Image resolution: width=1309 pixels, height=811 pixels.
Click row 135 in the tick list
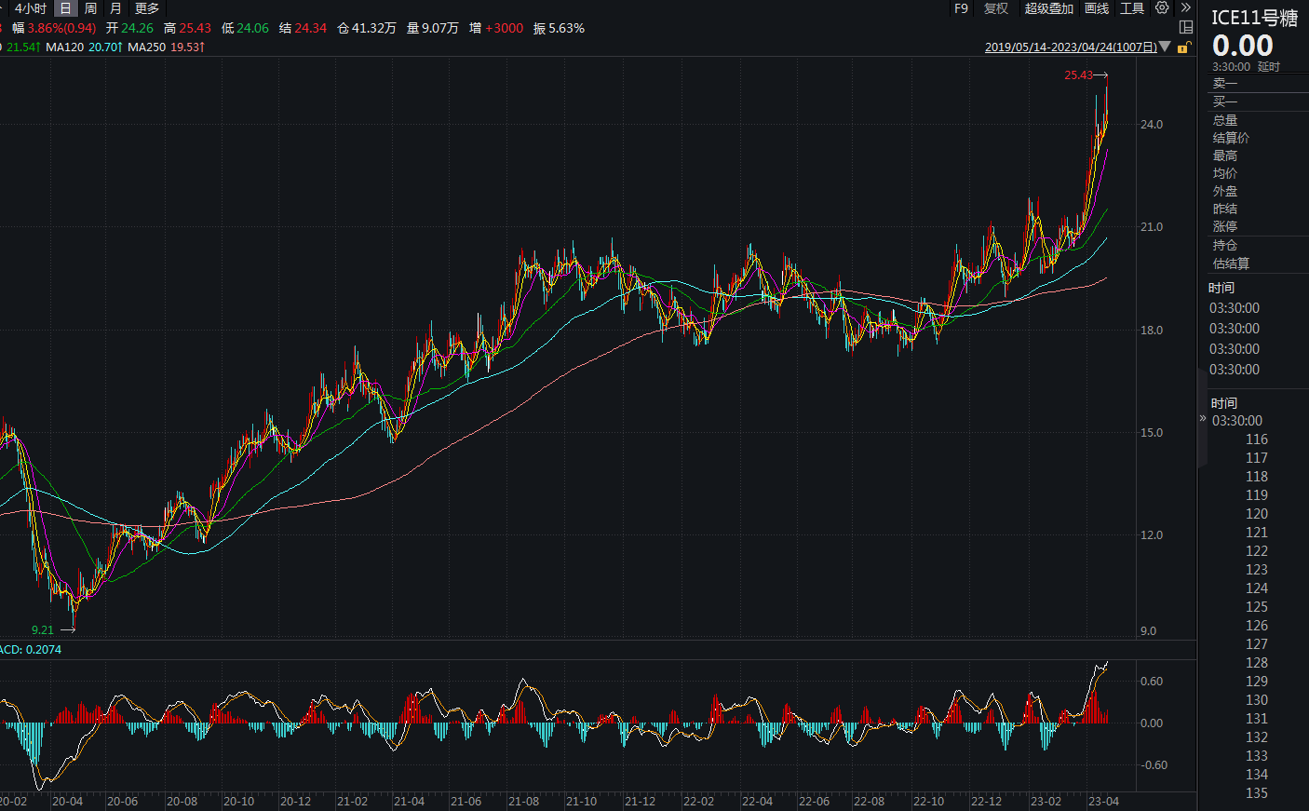(1257, 793)
